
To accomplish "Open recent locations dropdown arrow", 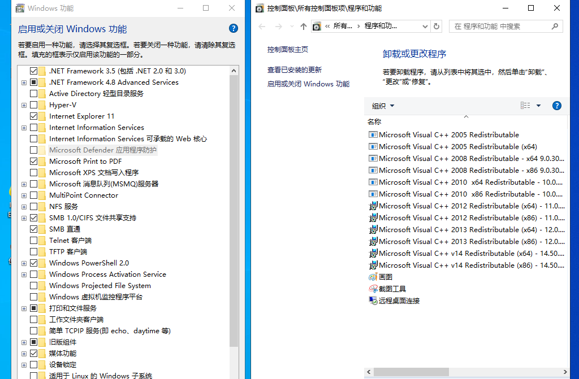I will [292, 27].
